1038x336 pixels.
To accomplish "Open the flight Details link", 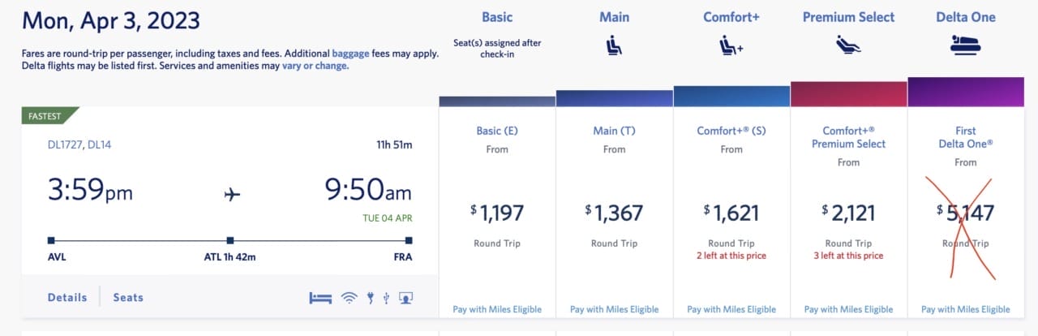I will 67,297.
